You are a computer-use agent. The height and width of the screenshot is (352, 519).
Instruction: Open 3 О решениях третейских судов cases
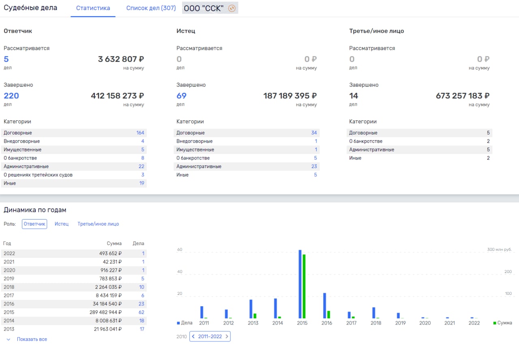coord(143,175)
